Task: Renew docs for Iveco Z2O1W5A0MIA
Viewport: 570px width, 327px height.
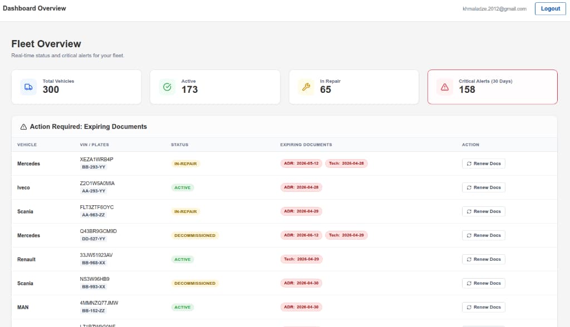Action: [x=484, y=187]
